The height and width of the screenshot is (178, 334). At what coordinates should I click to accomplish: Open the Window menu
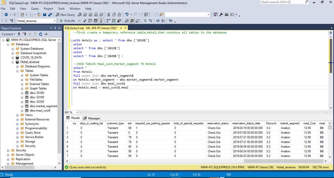coord(75,9)
